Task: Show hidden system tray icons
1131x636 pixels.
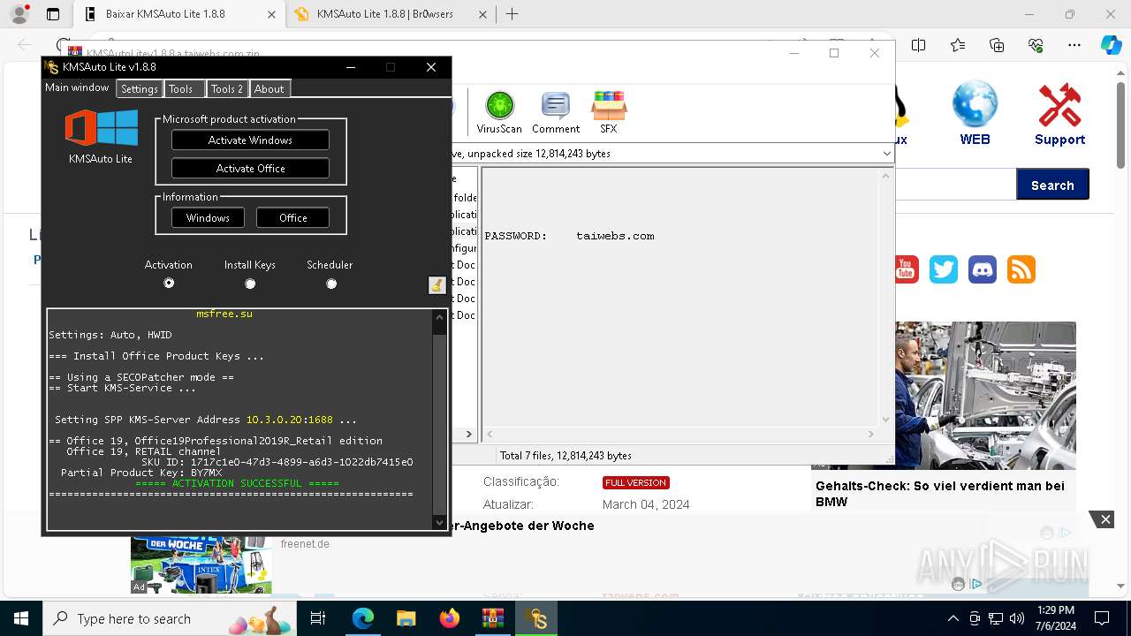Action: point(953,618)
